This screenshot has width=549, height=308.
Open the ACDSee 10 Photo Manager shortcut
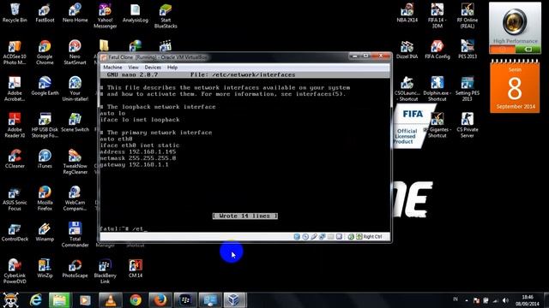click(x=15, y=52)
